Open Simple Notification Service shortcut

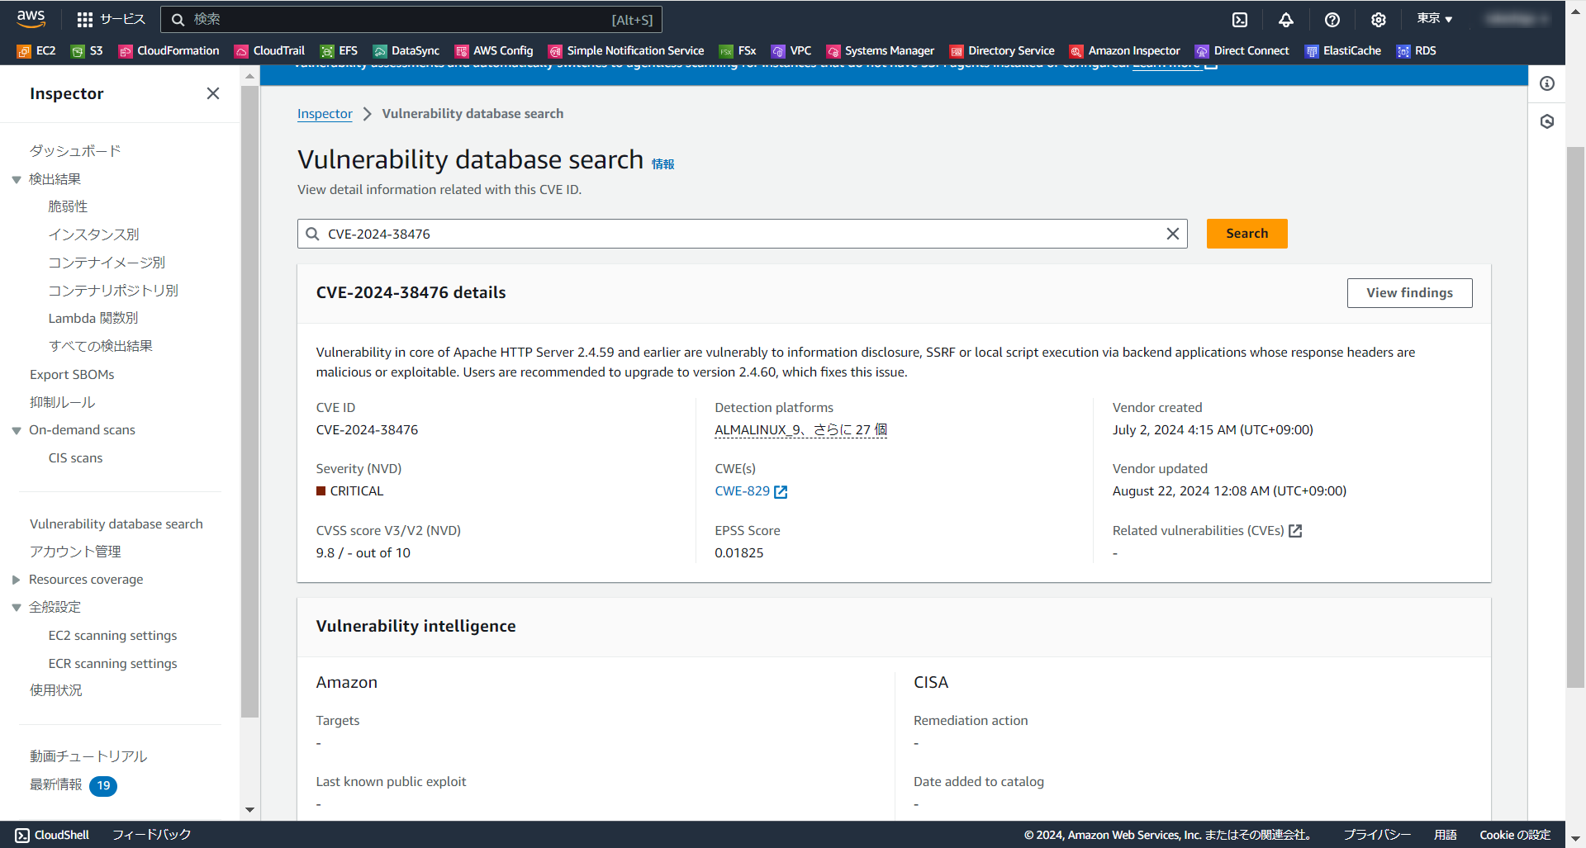pyautogui.click(x=626, y=50)
